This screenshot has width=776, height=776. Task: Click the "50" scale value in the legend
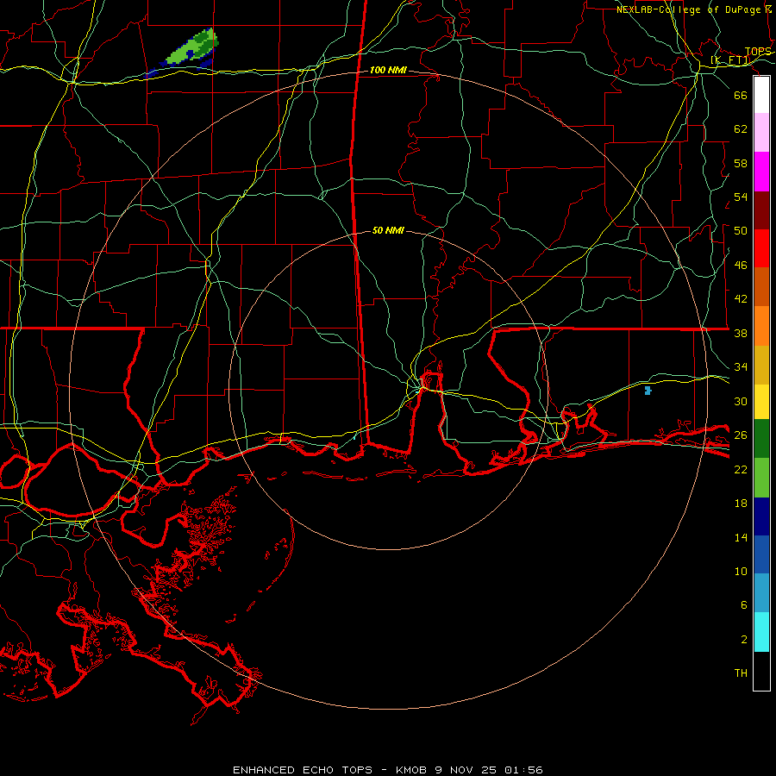[741, 230]
